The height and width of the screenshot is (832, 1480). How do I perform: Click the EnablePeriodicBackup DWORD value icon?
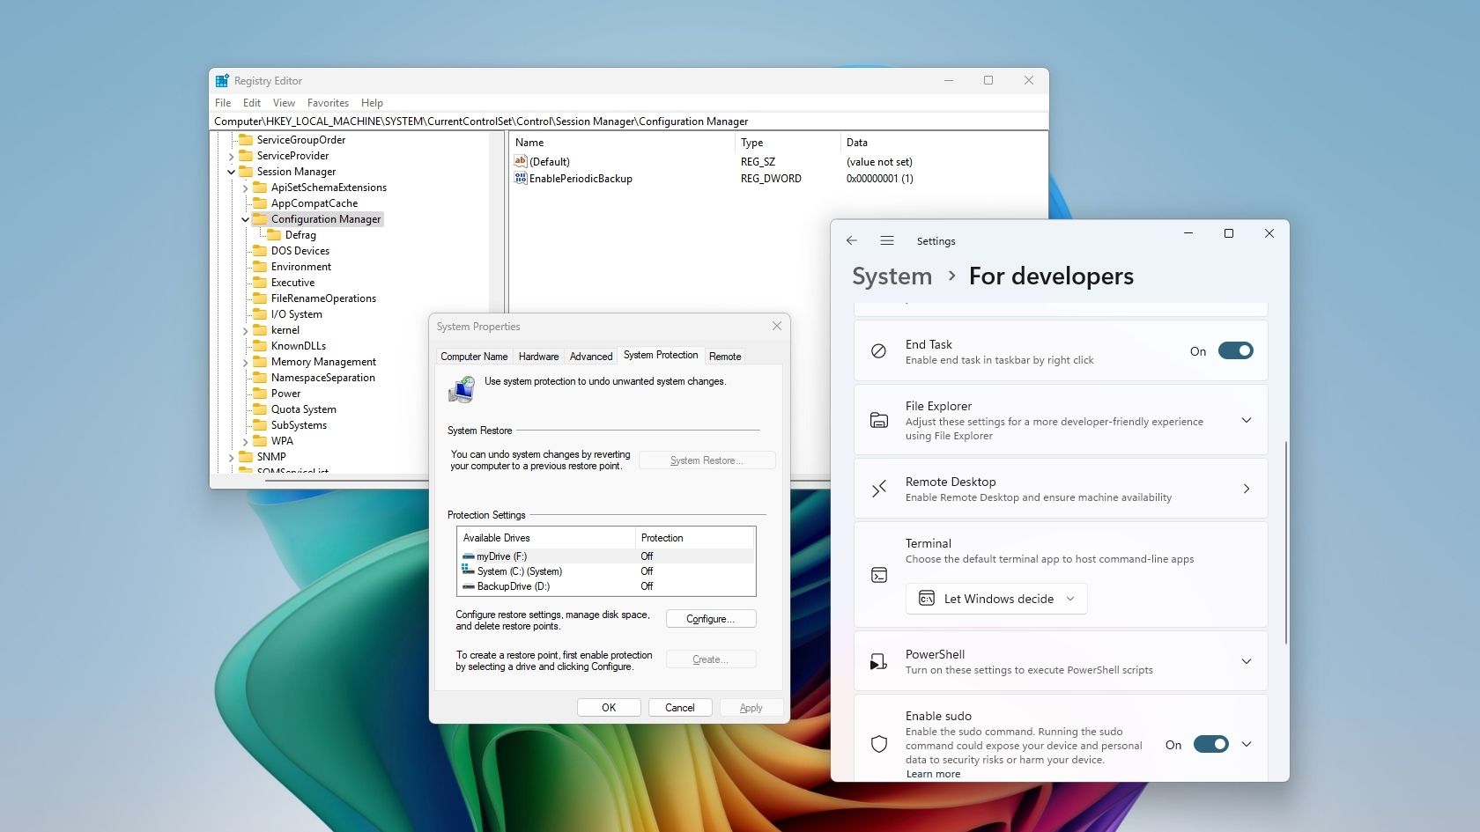(x=521, y=178)
